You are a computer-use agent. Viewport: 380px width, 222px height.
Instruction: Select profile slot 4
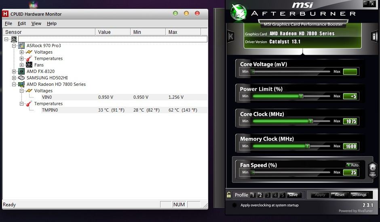coord(275,195)
